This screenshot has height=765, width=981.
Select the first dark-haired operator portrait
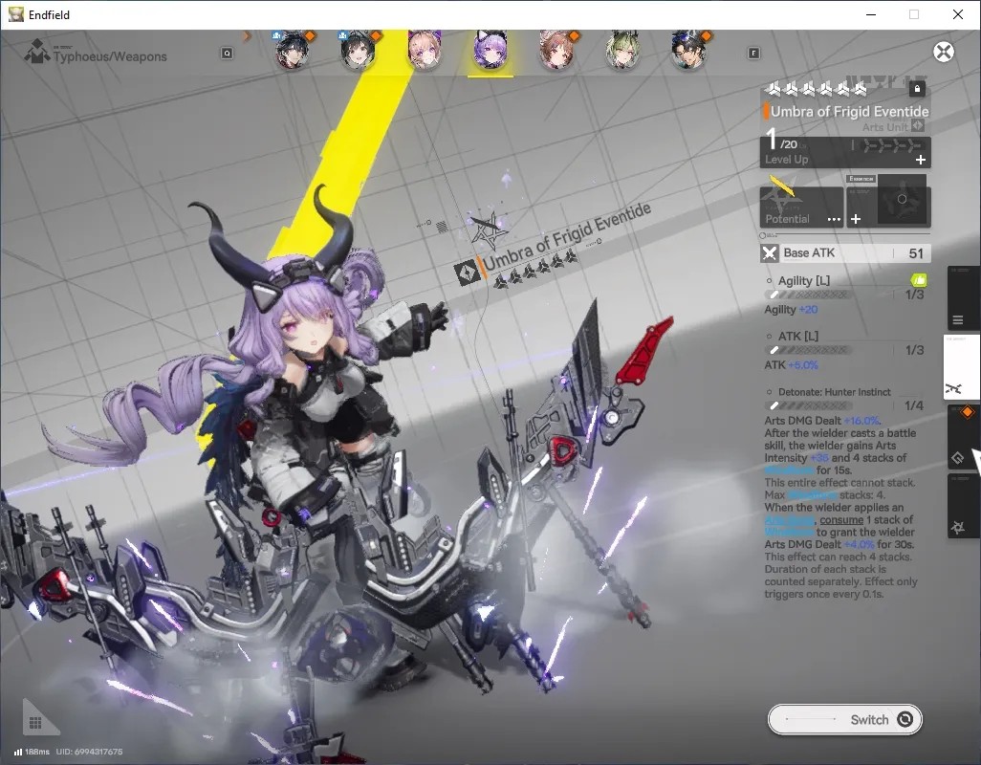coord(292,50)
